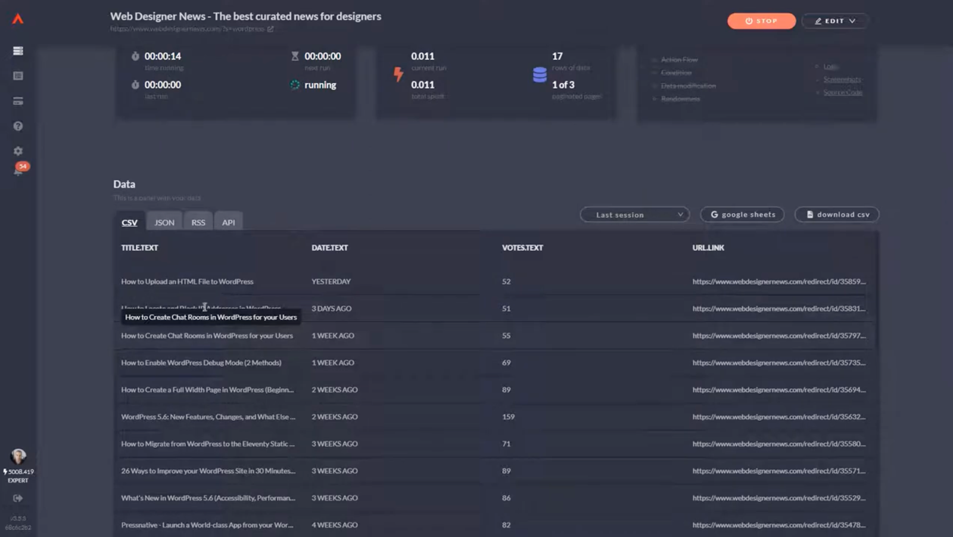Click the VOTES.TEXT column header

tap(522, 248)
